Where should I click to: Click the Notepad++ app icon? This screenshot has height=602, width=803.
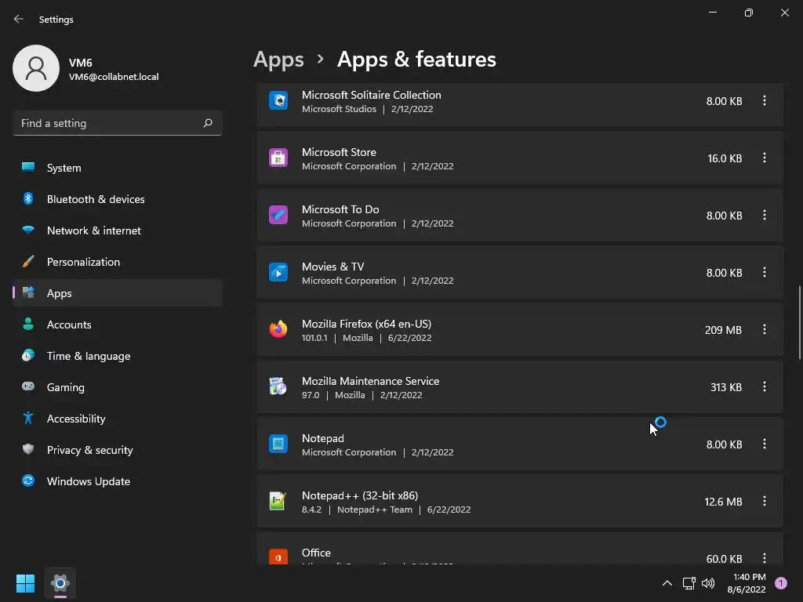click(278, 502)
